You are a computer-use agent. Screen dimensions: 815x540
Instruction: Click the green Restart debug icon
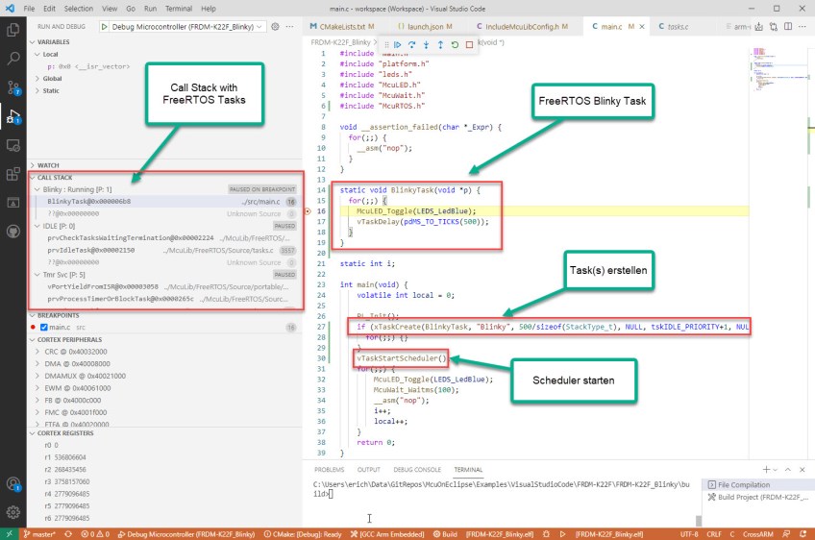pos(455,44)
